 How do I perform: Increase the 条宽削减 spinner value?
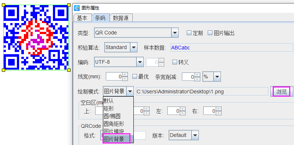pos(197,75)
